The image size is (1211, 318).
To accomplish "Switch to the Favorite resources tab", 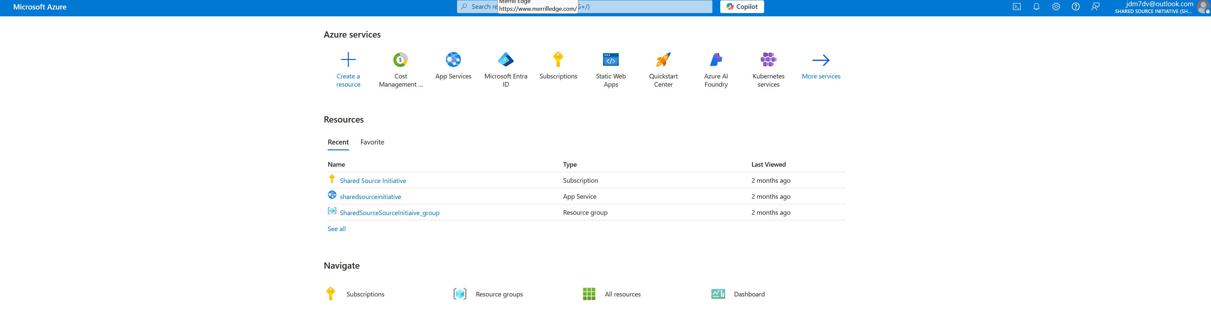I will pos(372,142).
